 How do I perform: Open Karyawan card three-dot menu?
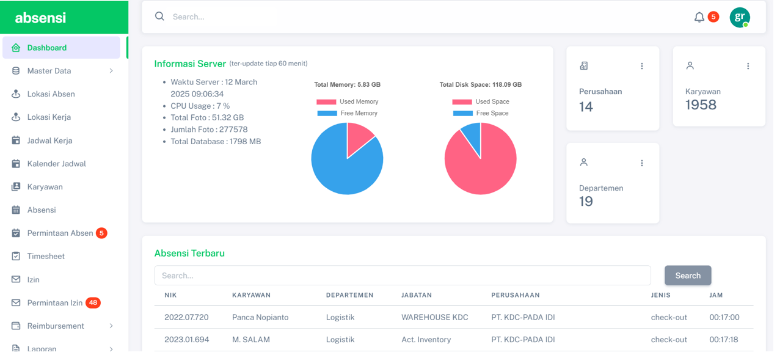(748, 66)
